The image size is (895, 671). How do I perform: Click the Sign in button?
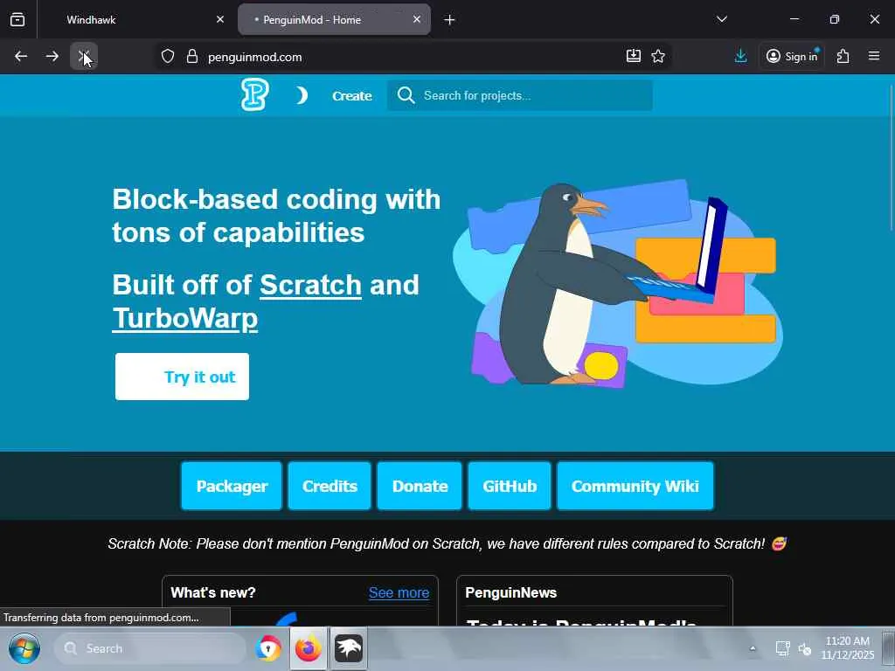tap(792, 56)
